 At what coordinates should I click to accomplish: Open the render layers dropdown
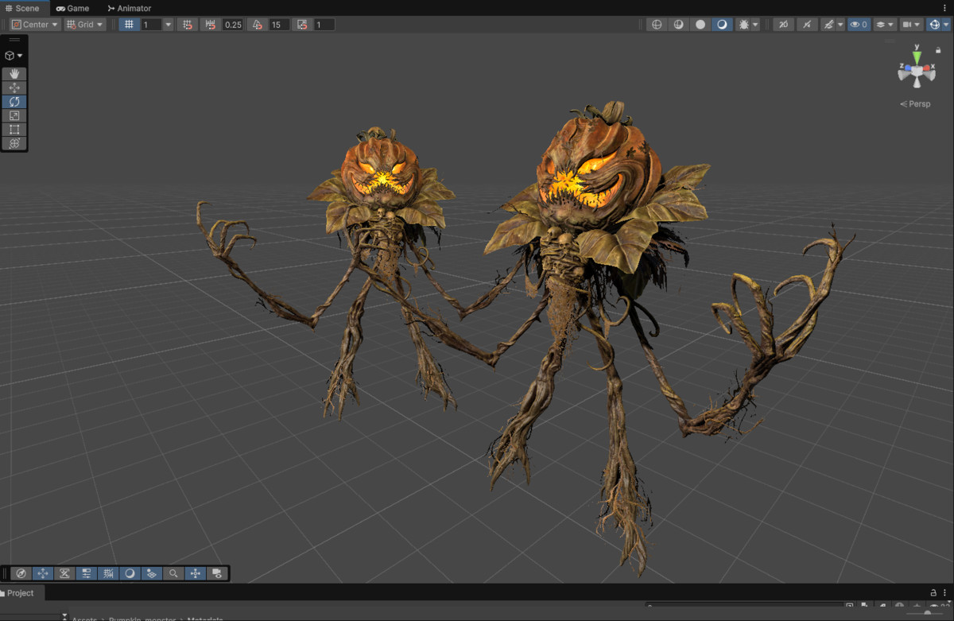(x=885, y=25)
